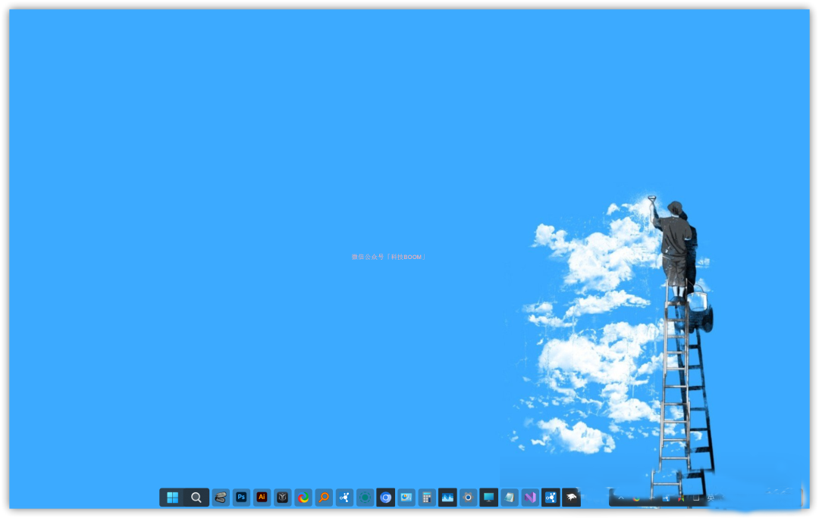Click the blue node icon in system tray
The image size is (819, 518).
coord(666,499)
